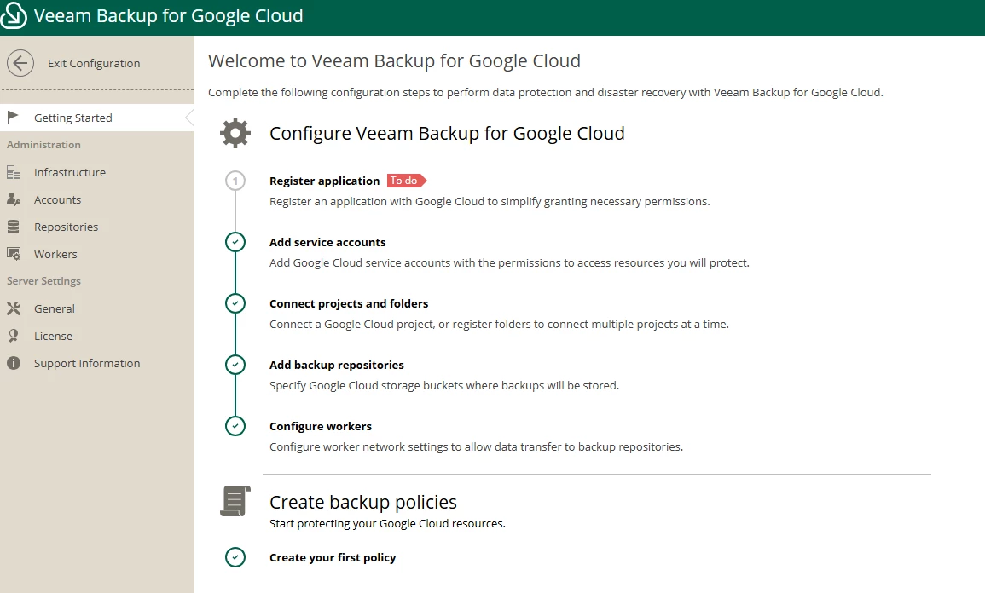Click description 'Configure worker network settings' text
The image size is (985, 593).
(x=476, y=446)
